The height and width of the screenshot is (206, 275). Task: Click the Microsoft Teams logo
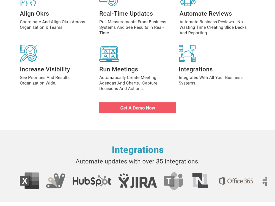click(174, 181)
